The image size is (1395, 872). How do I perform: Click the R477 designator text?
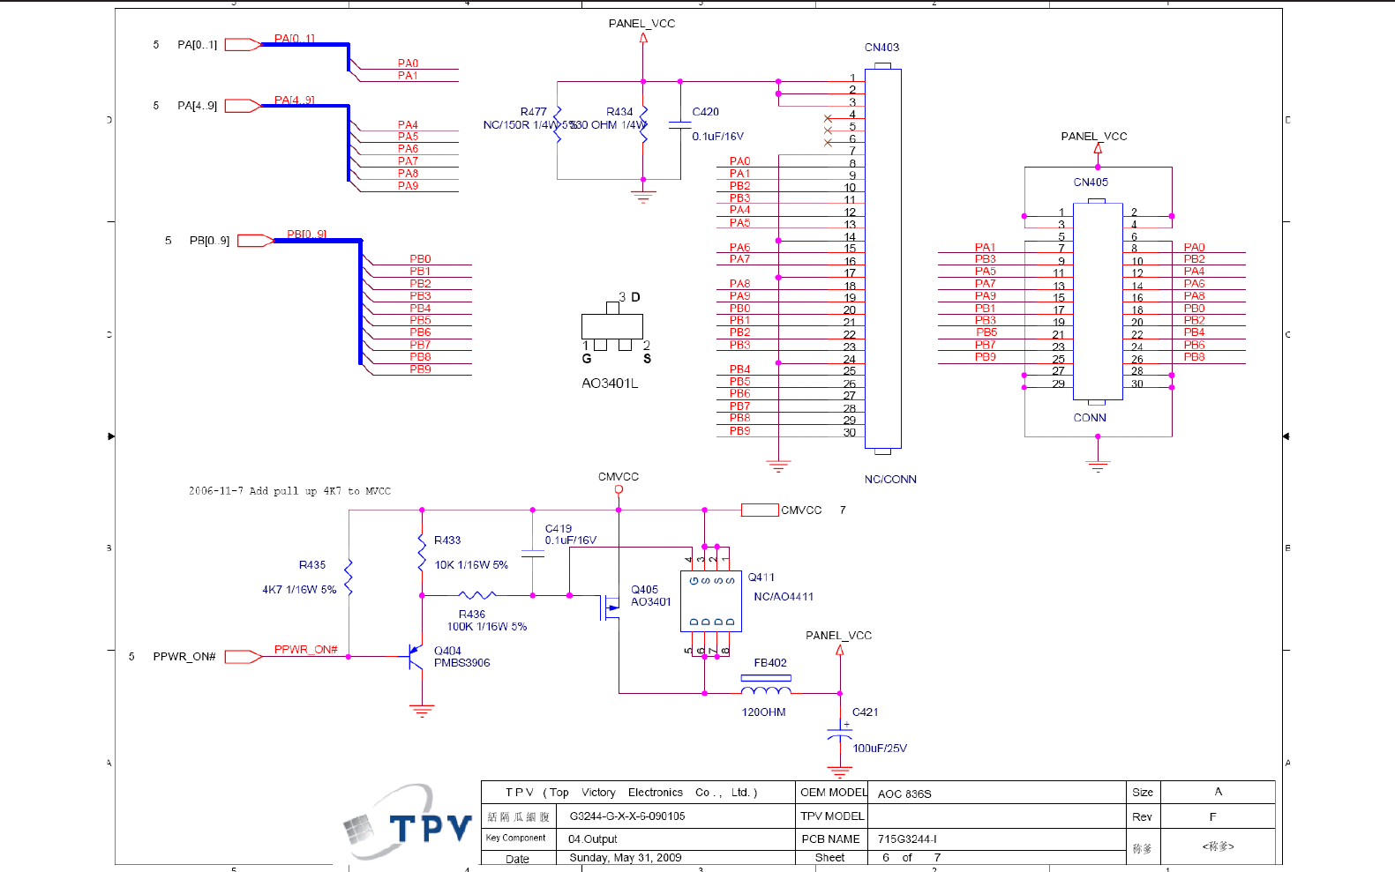(x=533, y=112)
